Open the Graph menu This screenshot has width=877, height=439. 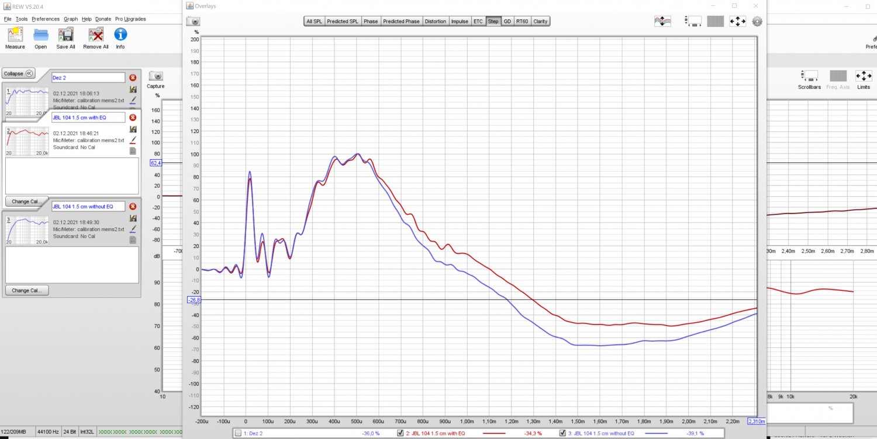[71, 19]
